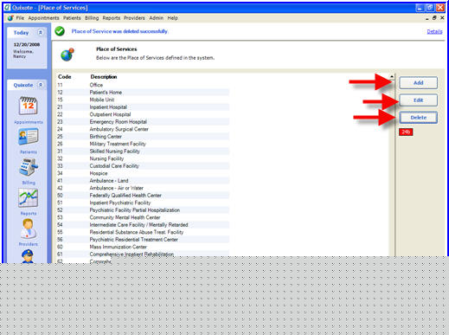Screen dimensions: 449x335
Task: Open the Billing cash register icon
Action: (x=28, y=167)
